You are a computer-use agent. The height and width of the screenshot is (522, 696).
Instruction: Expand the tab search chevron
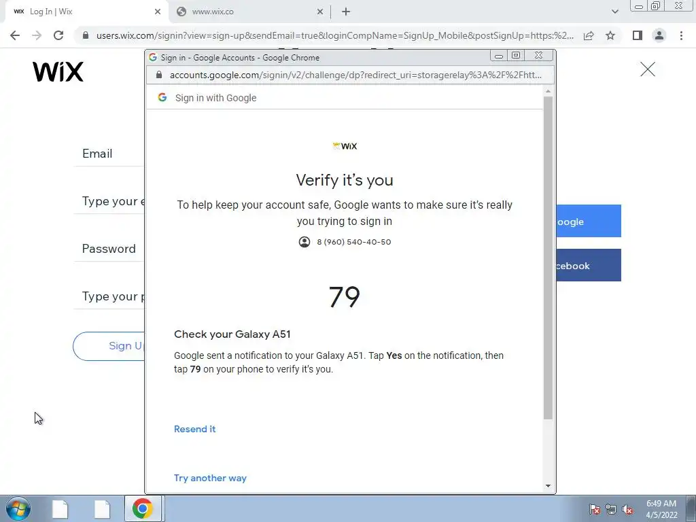coord(614,12)
